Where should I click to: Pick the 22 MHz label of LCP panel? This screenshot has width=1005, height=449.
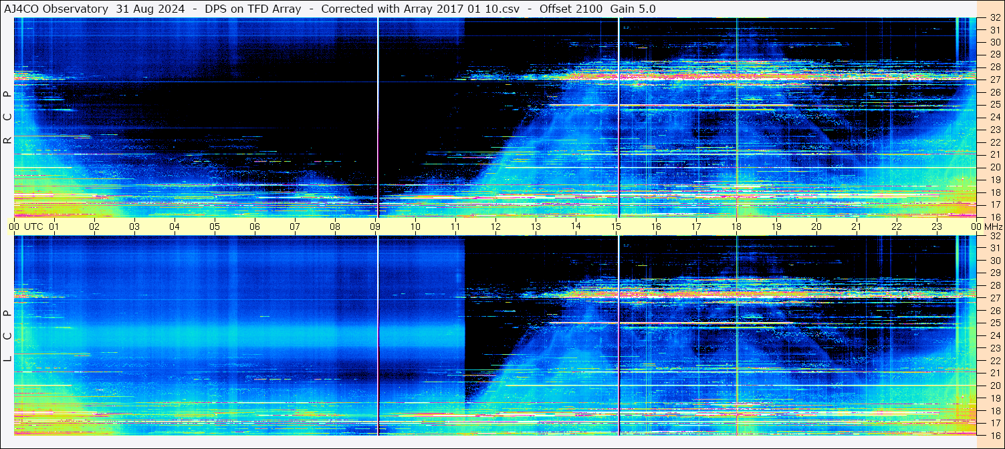tap(994, 361)
